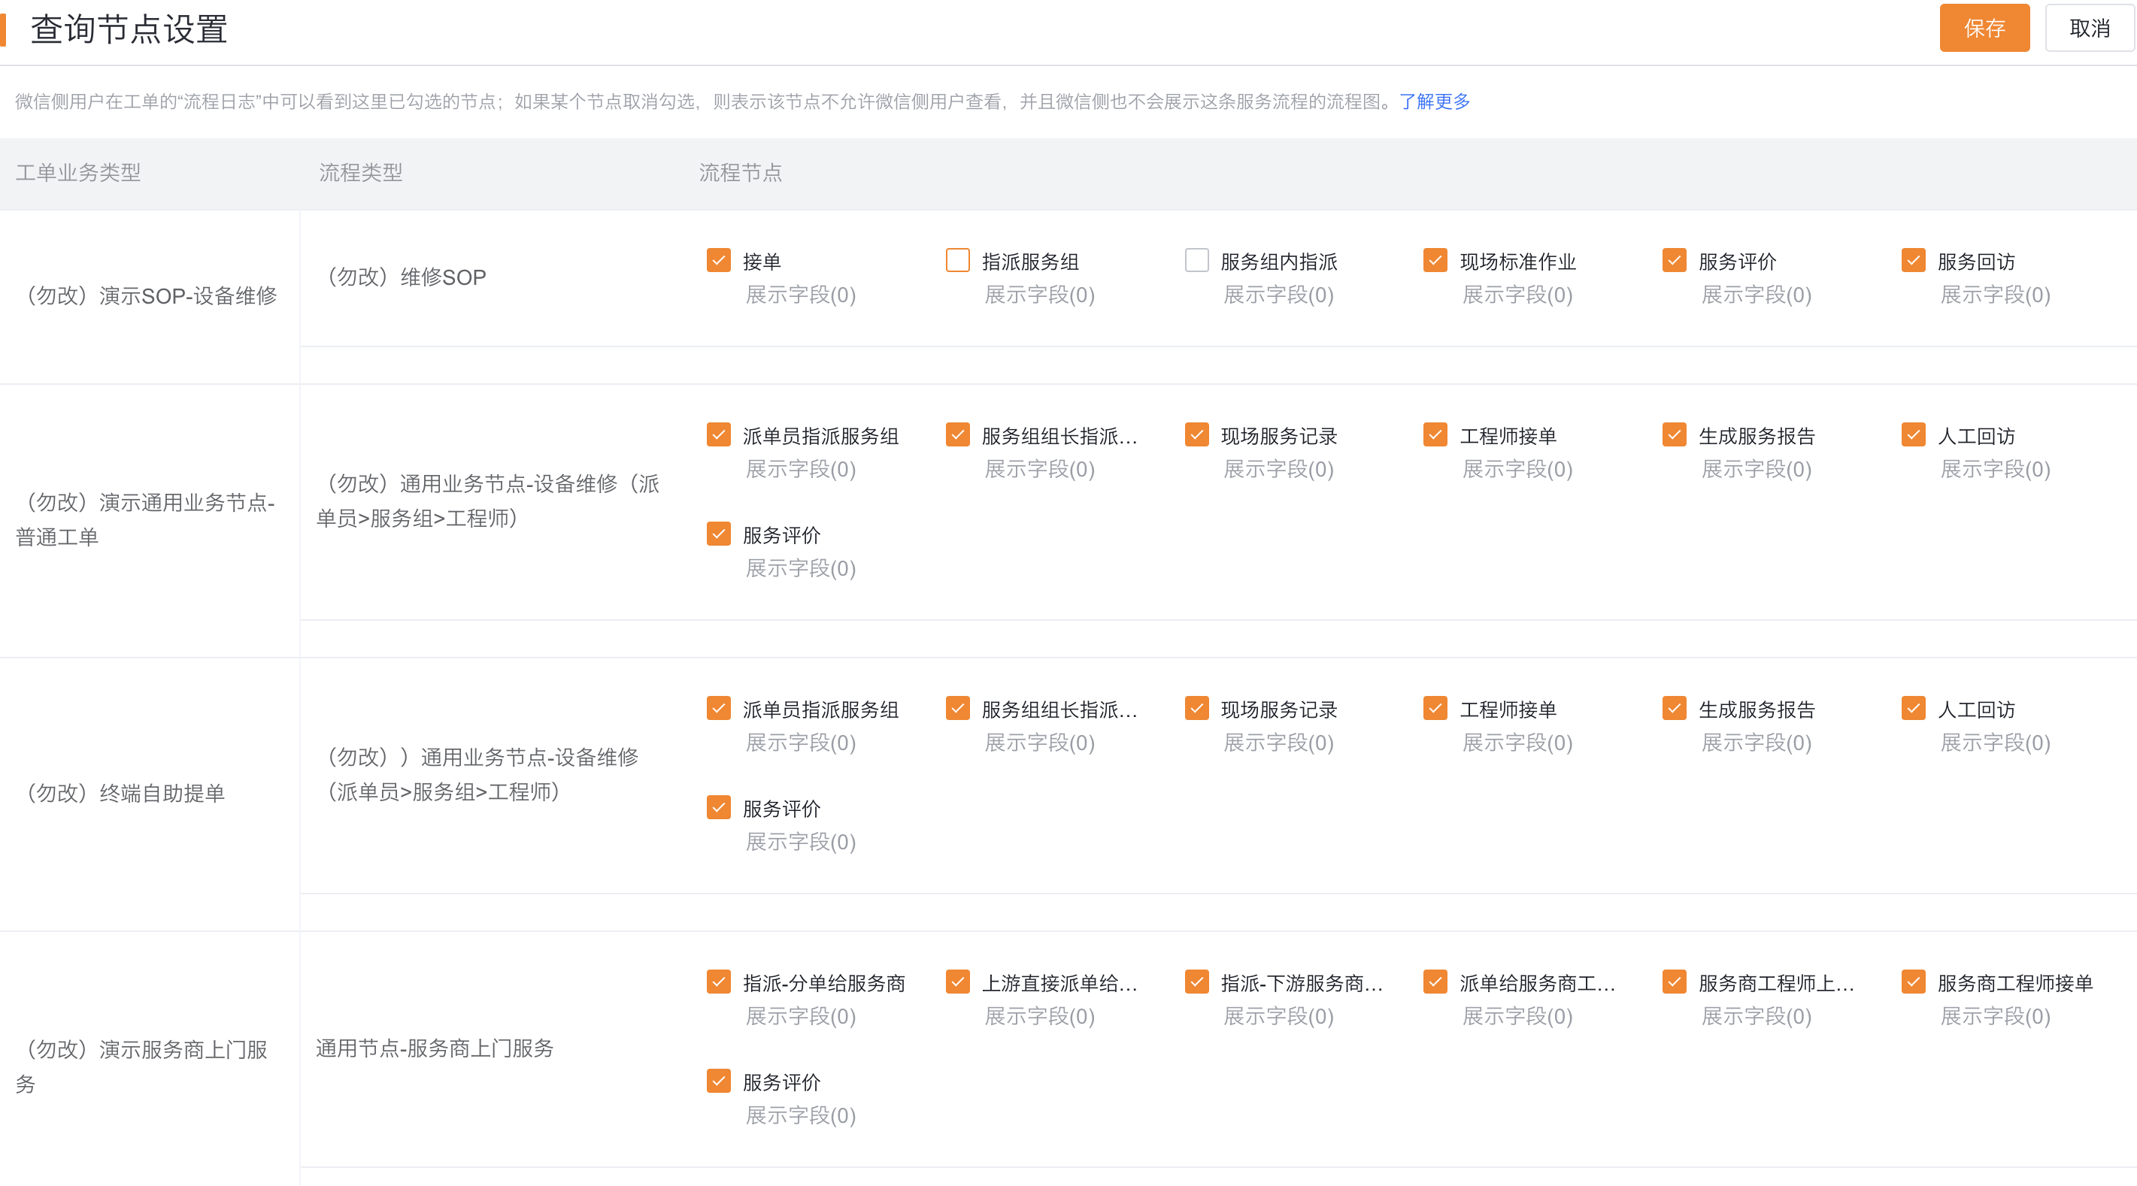The width and height of the screenshot is (2137, 1186).
Task: Click the 流程类型 column header
Action: tap(361, 173)
